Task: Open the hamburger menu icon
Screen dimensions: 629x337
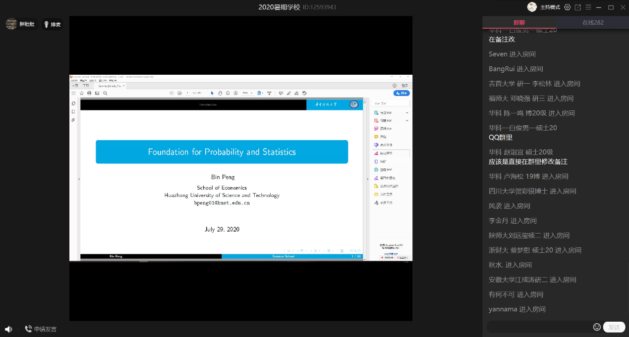Action: point(588,7)
